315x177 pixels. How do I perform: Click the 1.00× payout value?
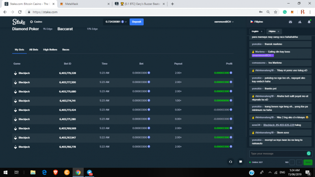pos(178,101)
